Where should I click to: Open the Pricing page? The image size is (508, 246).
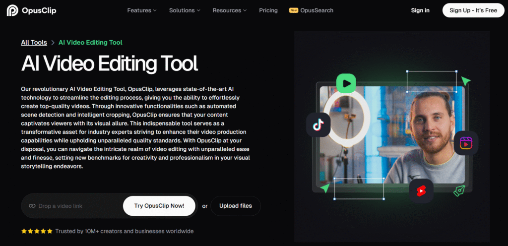(x=268, y=10)
